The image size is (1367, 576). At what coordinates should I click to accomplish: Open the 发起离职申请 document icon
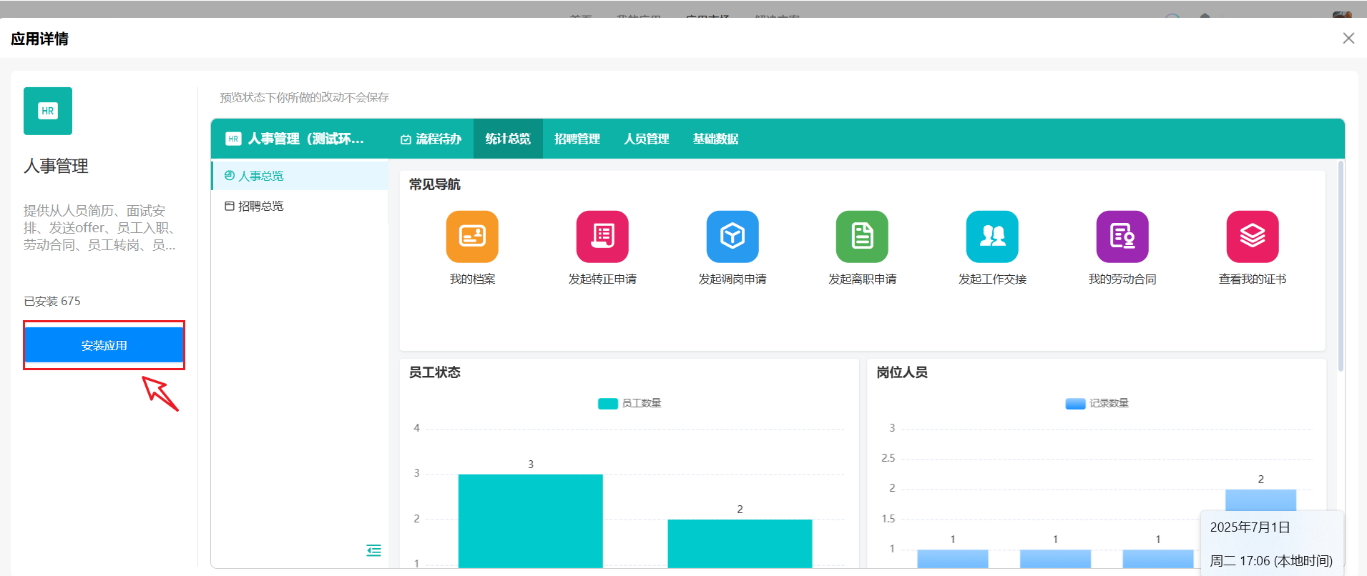[862, 237]
